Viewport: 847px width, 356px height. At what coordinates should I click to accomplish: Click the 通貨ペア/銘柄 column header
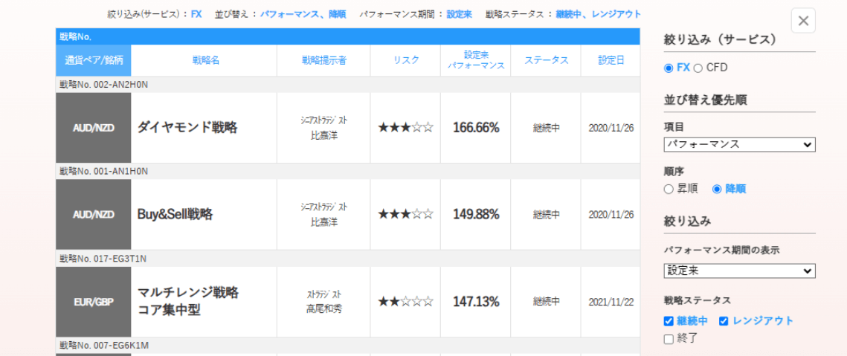[x=94, y=61]
